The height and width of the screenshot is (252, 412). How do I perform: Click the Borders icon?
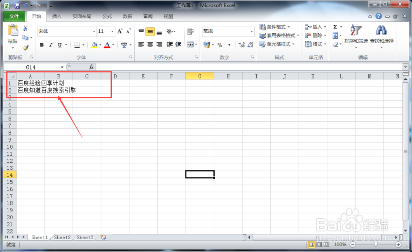click(77, 45)
